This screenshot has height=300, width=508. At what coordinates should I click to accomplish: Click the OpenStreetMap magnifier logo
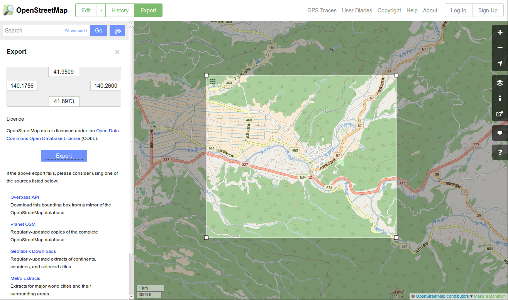pyautogui.click(x=8, y=10)
